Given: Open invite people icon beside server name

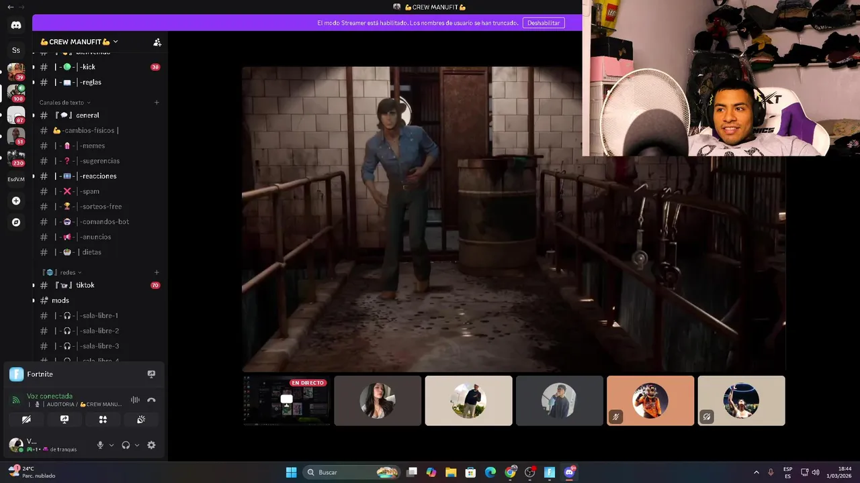Looking at the screenshot, I should [157, 42].
